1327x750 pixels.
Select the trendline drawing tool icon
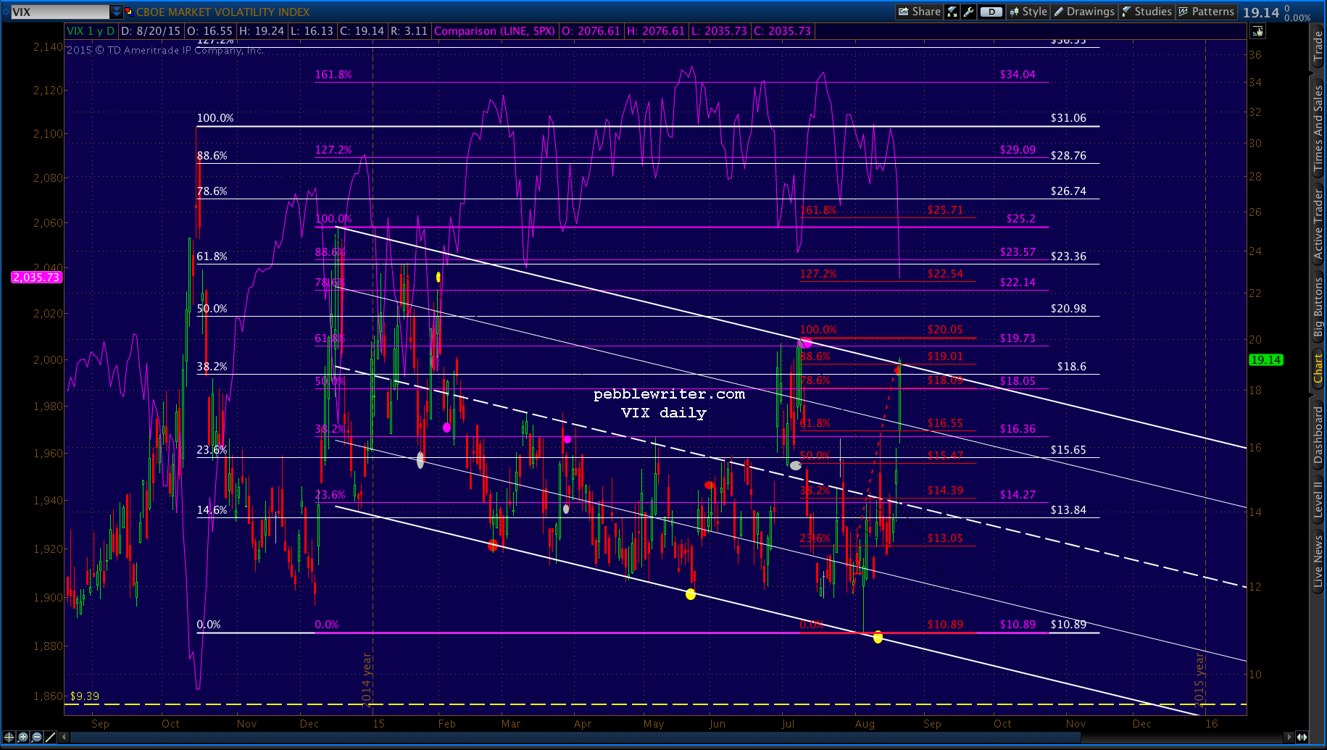tap(50, 737)
